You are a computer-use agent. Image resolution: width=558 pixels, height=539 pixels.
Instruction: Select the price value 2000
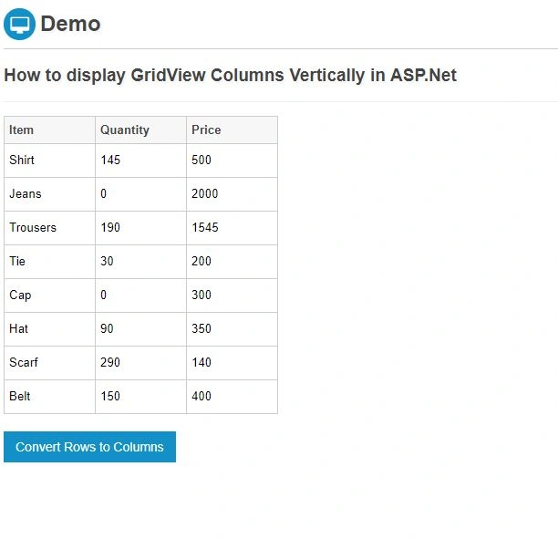(x=204, y=193)
